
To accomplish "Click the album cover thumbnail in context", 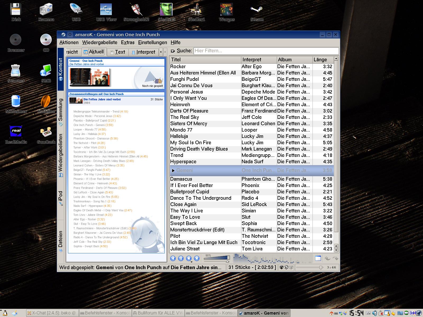I will (x=90, y=77).
